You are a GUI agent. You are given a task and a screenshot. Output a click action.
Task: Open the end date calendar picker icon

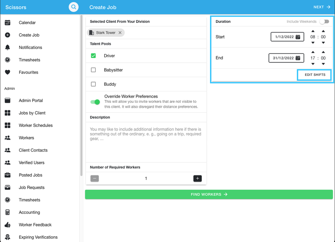(x=298, y=58)
